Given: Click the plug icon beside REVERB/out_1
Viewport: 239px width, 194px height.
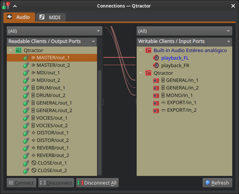Looking at the screenshot, I should click(x=26, y=148).
